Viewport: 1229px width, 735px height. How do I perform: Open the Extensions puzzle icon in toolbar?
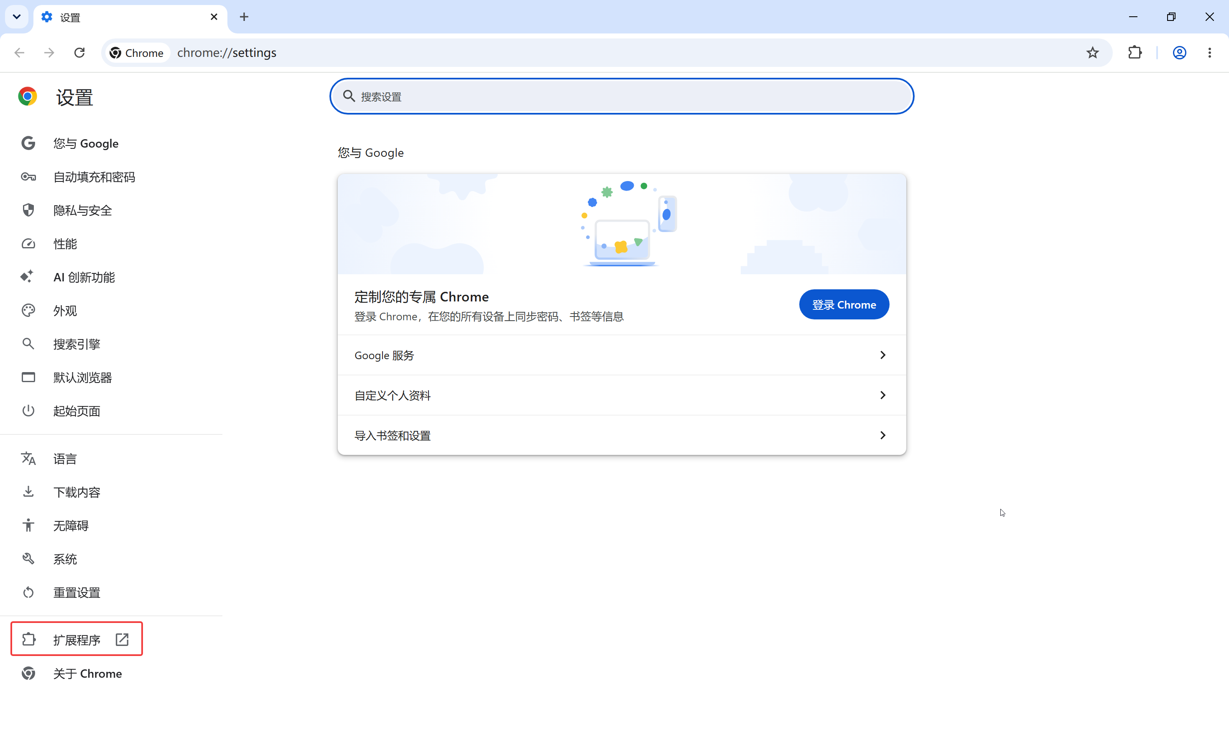click(1135, 53)
